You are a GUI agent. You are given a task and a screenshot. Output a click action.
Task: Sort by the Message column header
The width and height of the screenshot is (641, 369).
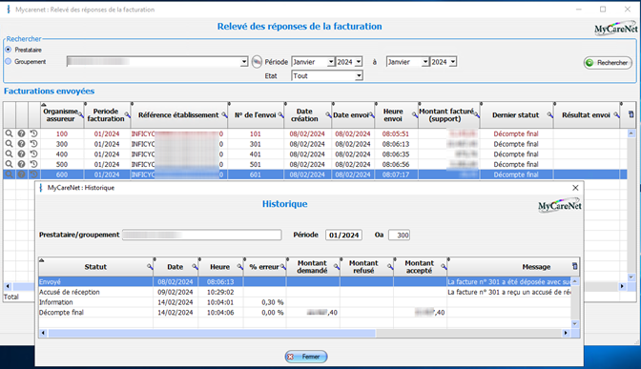(x=536, y=266)
